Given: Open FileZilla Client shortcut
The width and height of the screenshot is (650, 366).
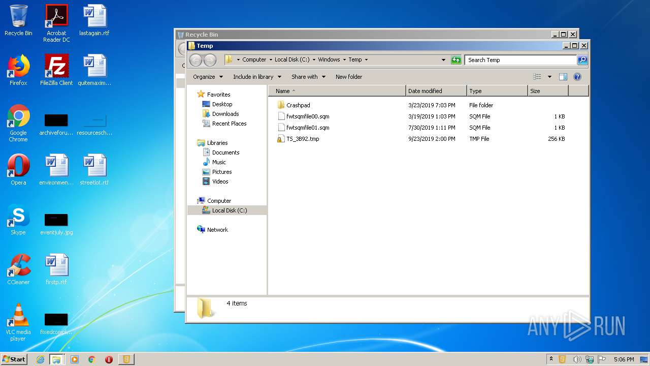Looking at the screenshot, I should click(56, 70).
